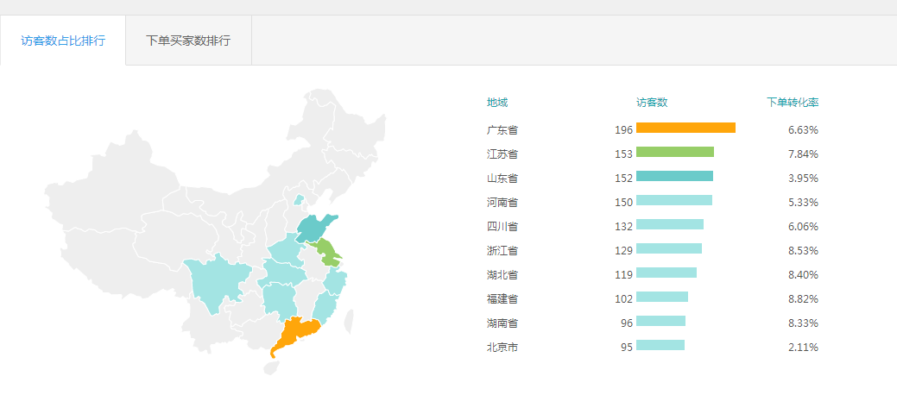Screen dimensions: 897x395
Task: Click visitor count 95
Action: pyautogui.click(x=627, y=347)
